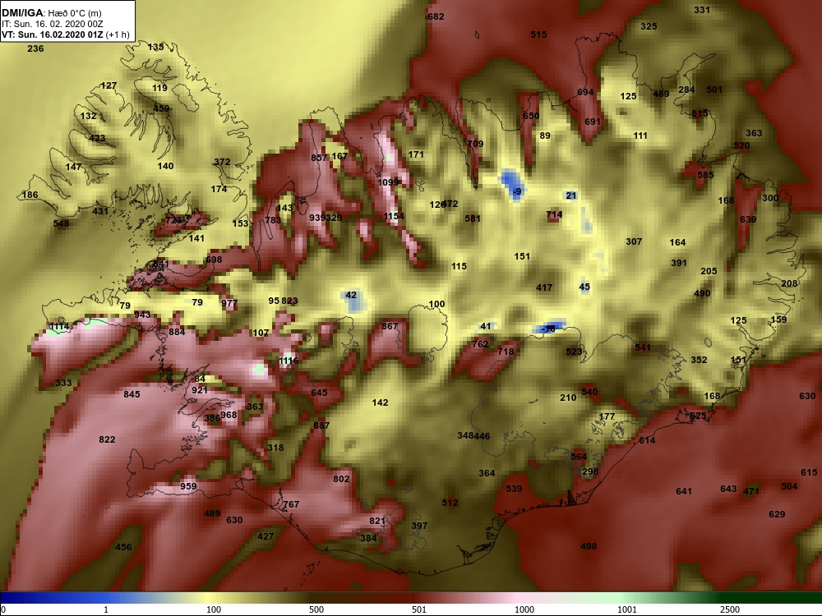Image resolution: width=822 pixels, height=616 pixels.
Task: Click the 208 value near the east coast
Action: (x=789, y=284)
